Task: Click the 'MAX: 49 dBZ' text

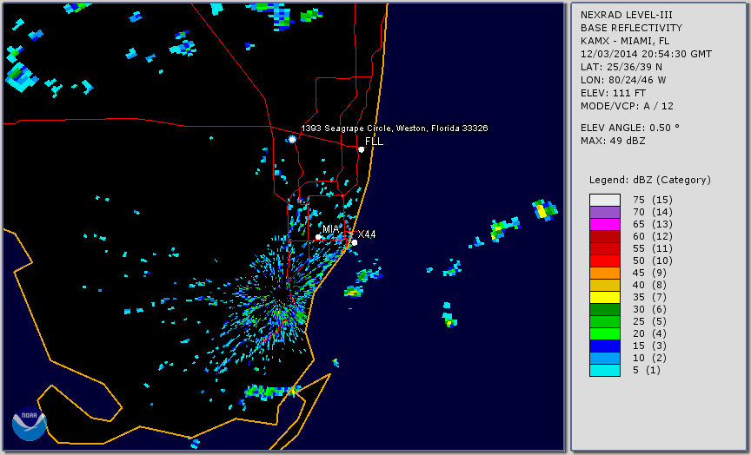Action: pos(613,141)
